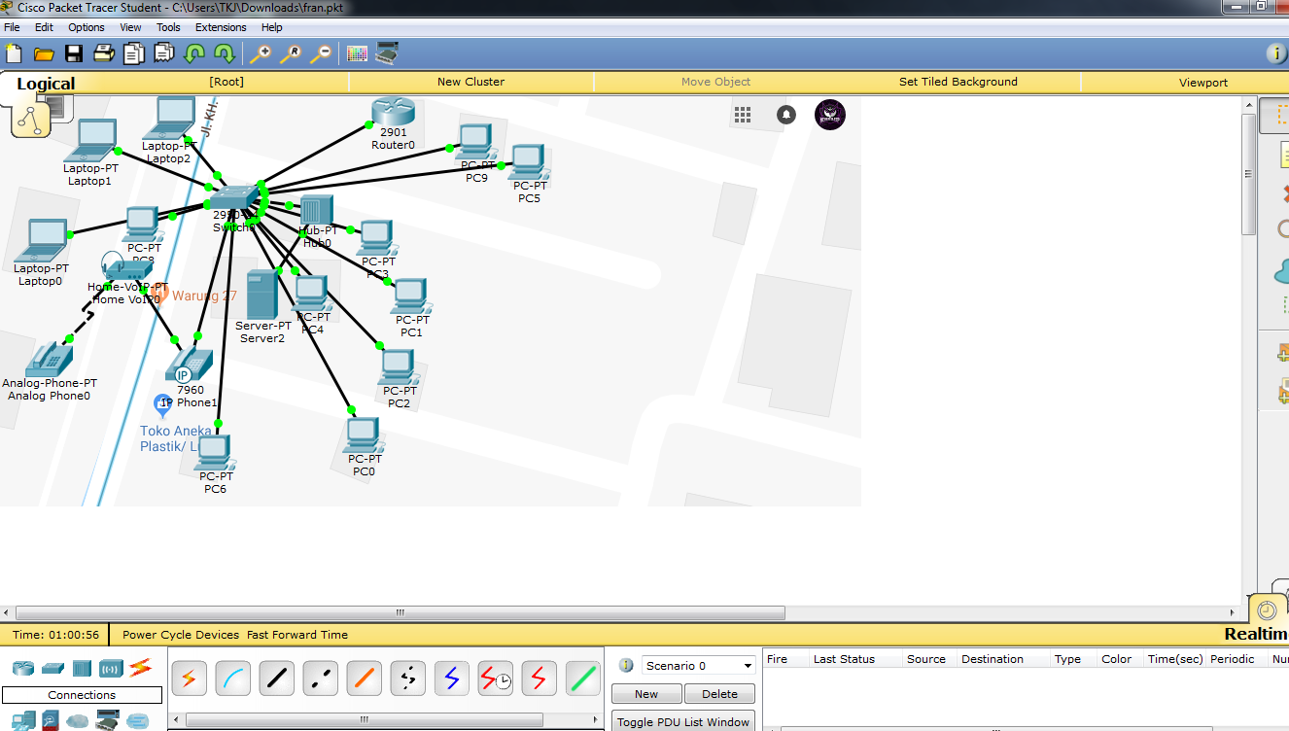The width and height of the screenshot is (1289, 731).
Task: Open the File menu
Action: coord(12,27)
